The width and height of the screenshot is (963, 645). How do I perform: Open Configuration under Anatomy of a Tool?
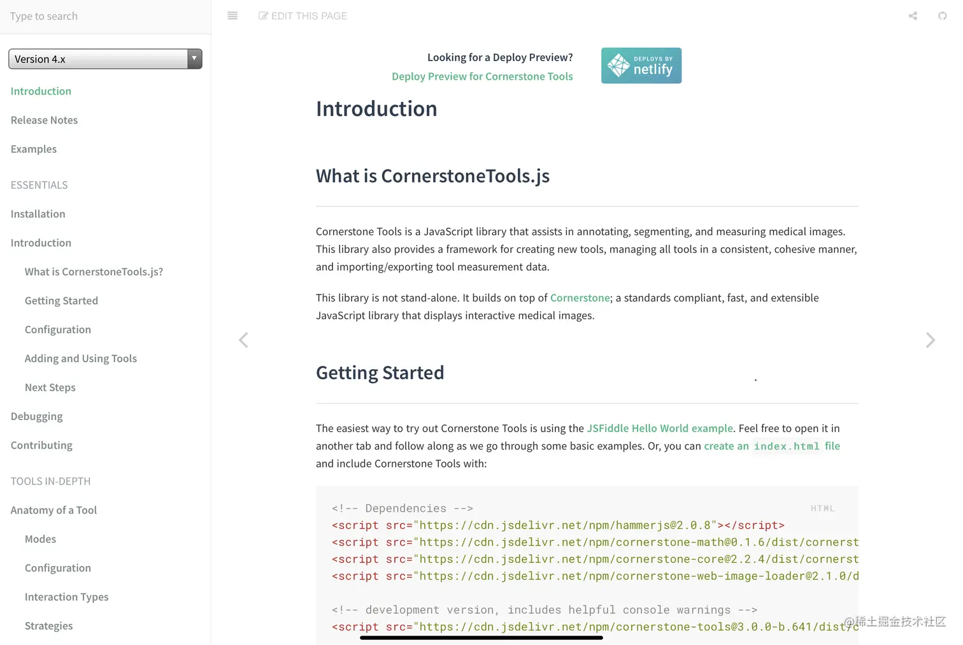tap(58, 568)
